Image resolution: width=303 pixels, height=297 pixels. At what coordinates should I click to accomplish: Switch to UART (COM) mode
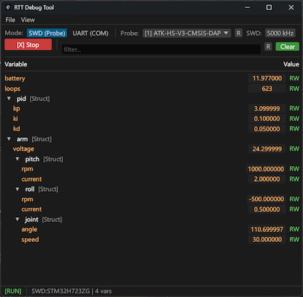91,33
